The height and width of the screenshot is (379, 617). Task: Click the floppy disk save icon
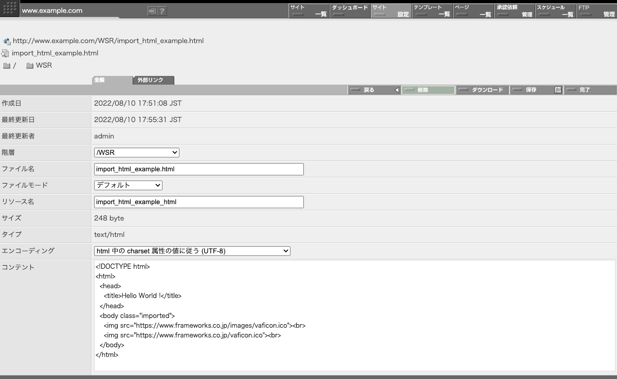coord(558,90)
